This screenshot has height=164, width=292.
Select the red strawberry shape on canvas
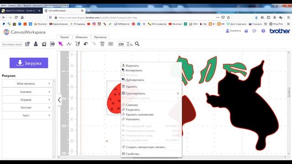click(x=114, y=98)
